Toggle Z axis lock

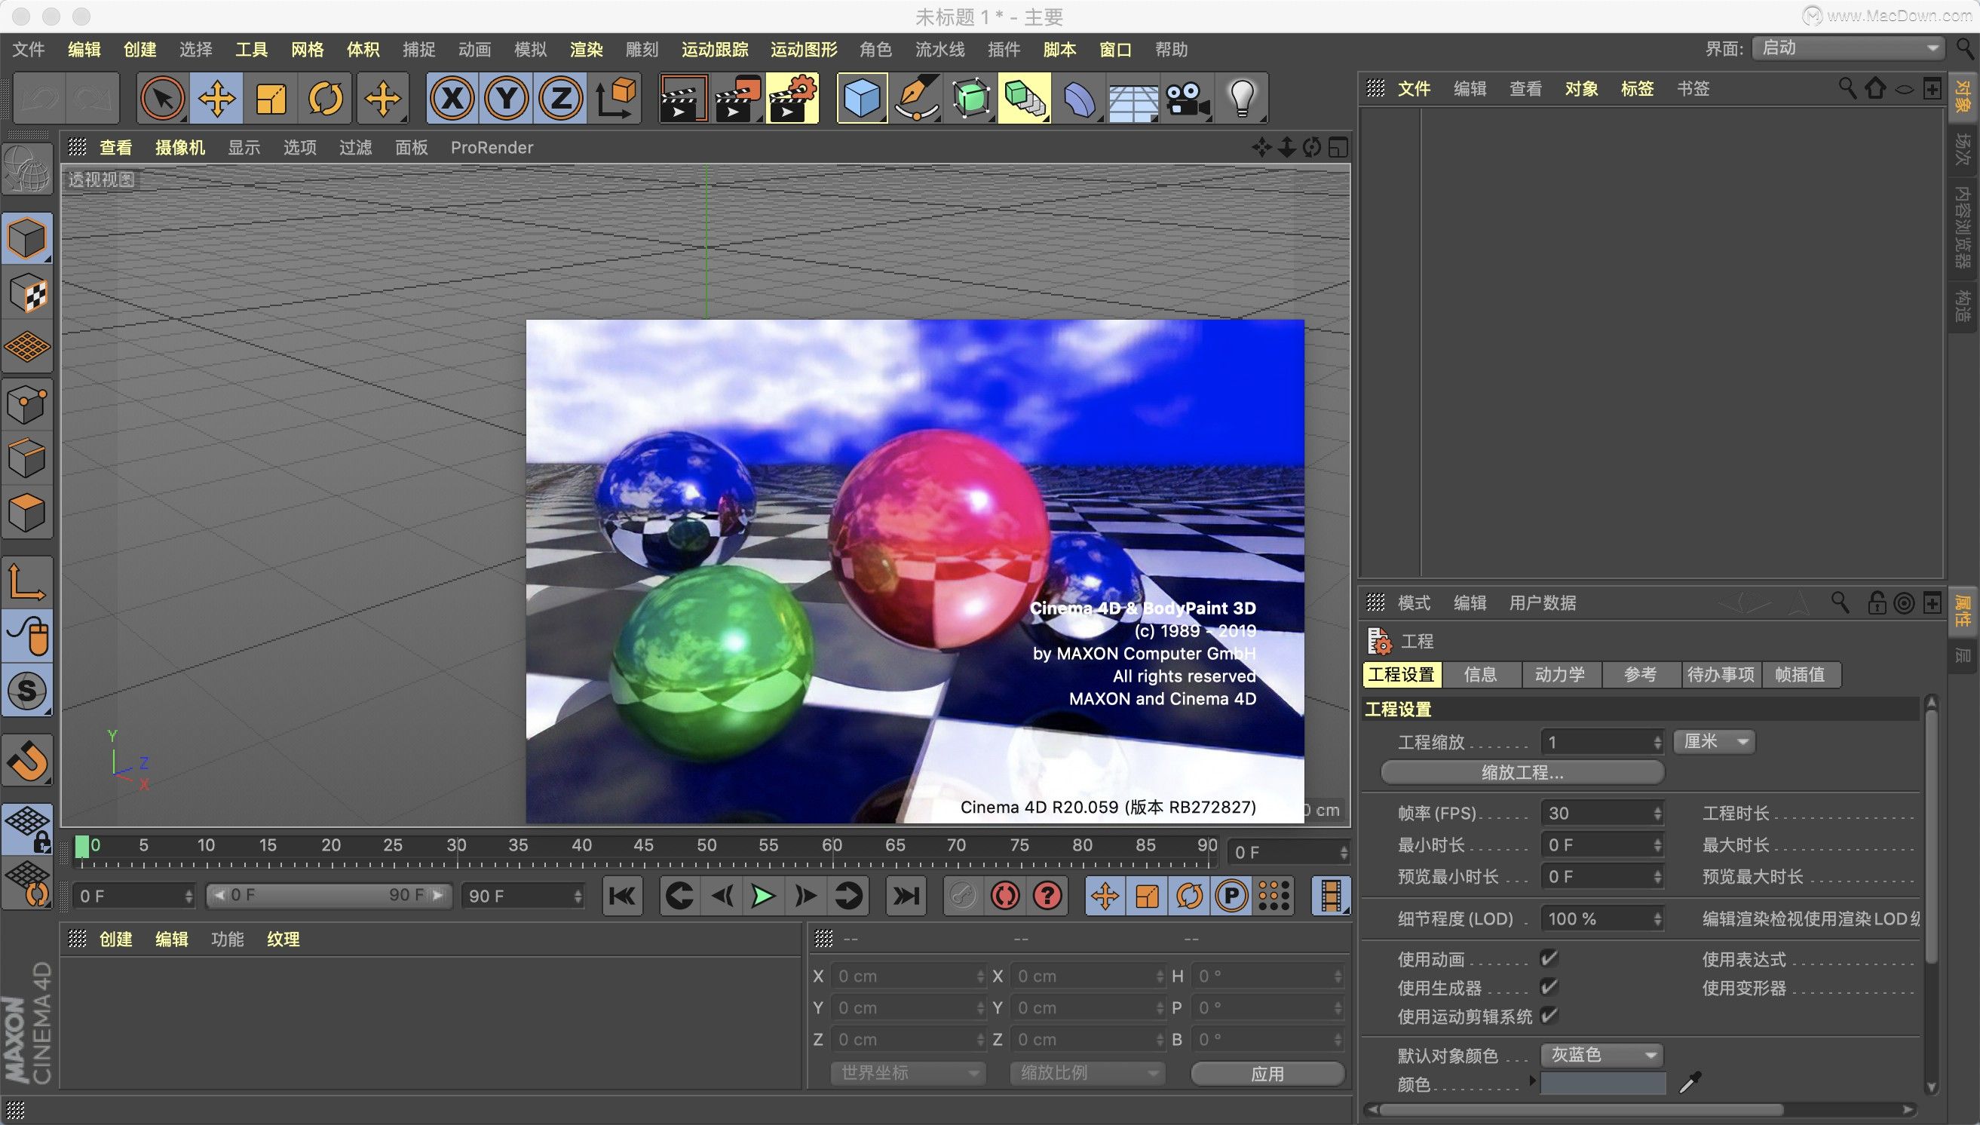[x=560, y=99]
